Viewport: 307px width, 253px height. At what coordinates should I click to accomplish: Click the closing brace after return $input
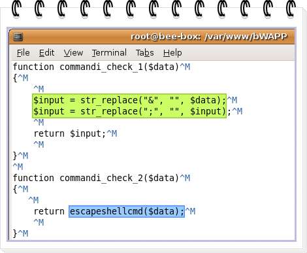coord(15,156)
